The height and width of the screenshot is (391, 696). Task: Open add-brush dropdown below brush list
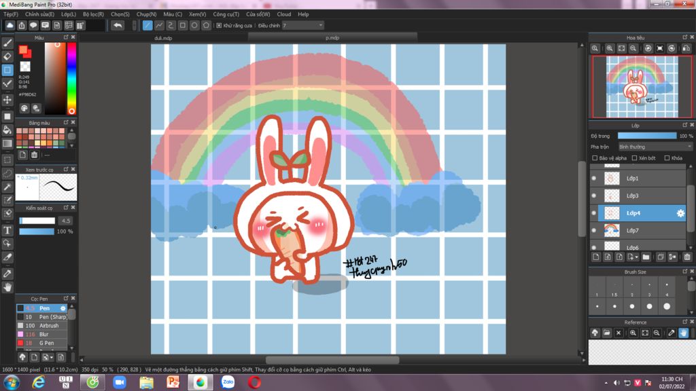52,357
